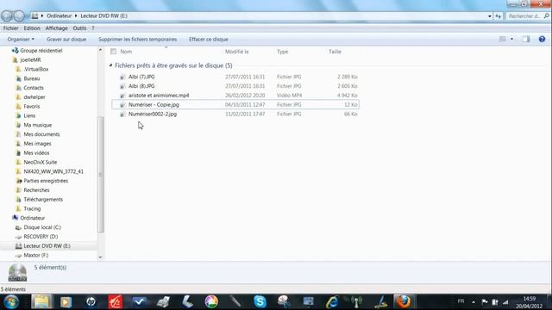
Task: Expand breadcrumb arrow after Ordinateur
Action: coord(76,15)
